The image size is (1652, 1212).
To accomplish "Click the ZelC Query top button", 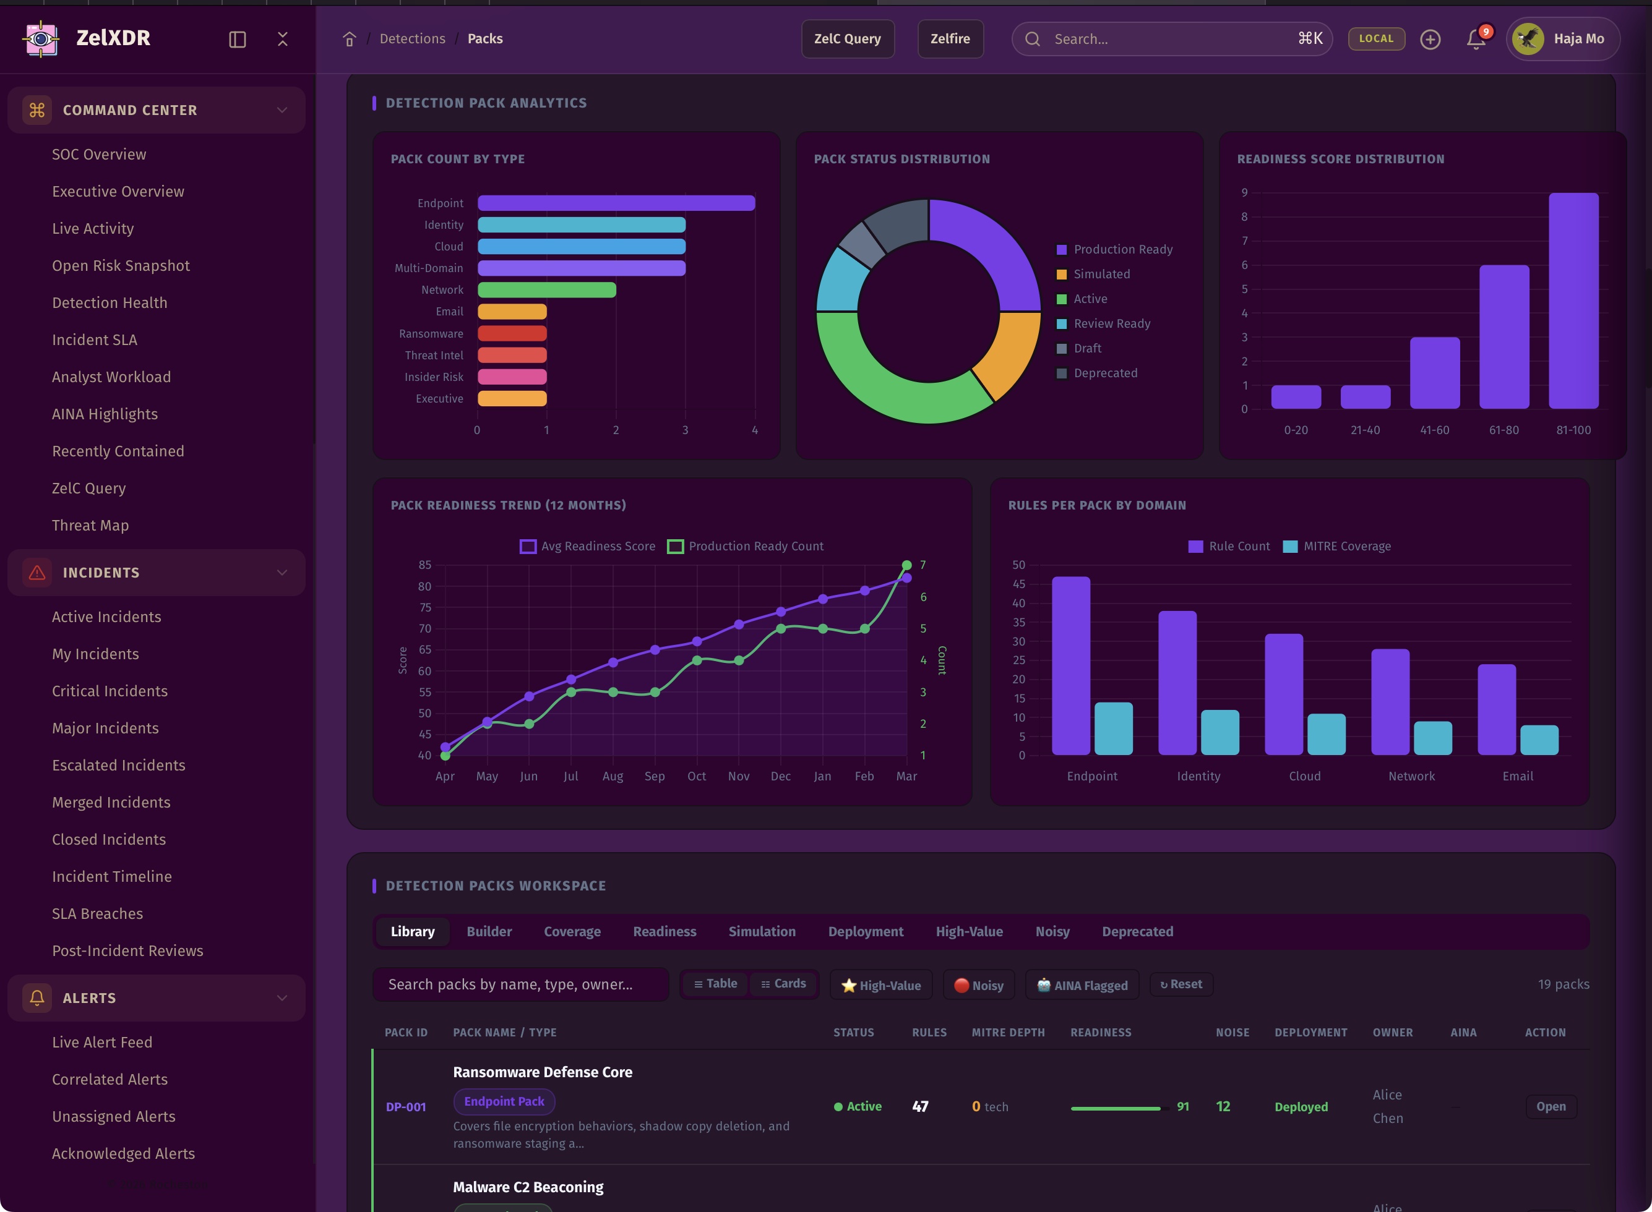I will point(847,39).
